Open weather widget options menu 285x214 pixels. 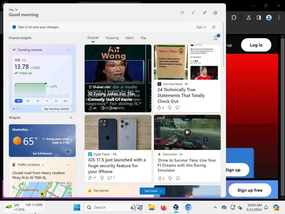(69, 130)
